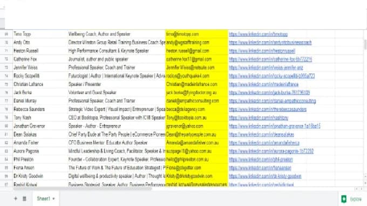The image size is (367, 206).
Task: Select "Speaker / Presenter" title cell
Action: coord(117,84)
